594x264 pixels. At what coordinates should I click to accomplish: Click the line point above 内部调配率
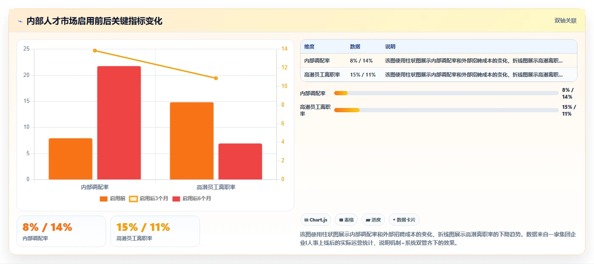(95, 51)
